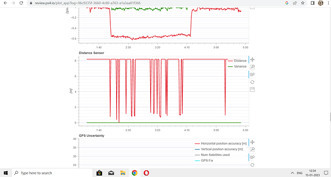This screenshot has height=177, width=331.
Task: Open Opera browser from taskbar
Action: tap(146, 173)
